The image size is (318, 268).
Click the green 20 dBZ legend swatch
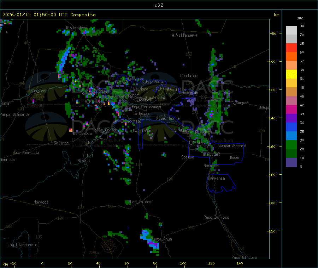291,144
